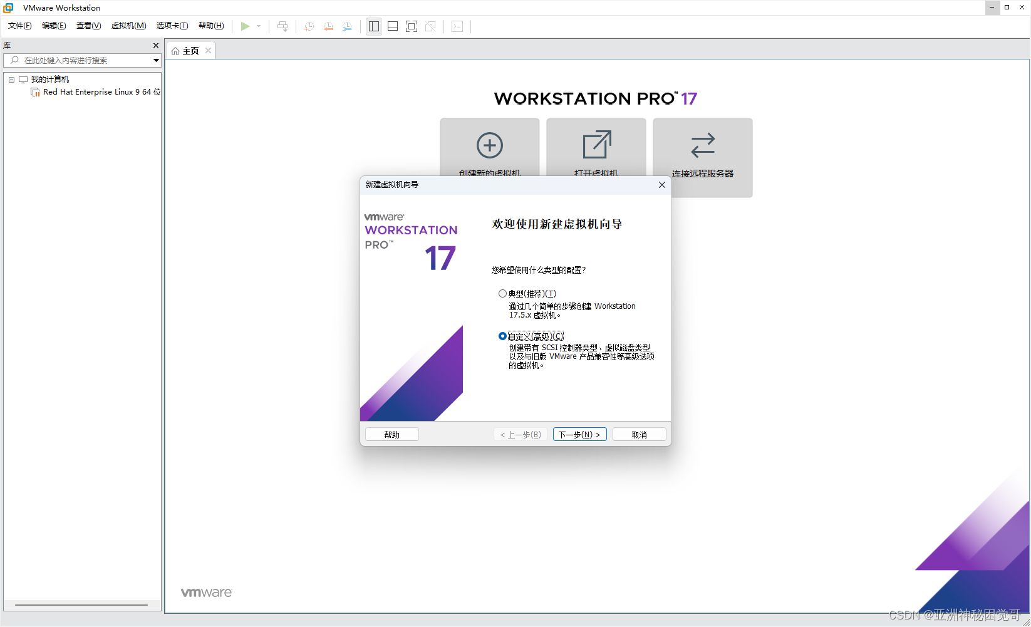Screen dimensions: 1031x627
Task: Click the console view toolbar icon
Action: 457,26
